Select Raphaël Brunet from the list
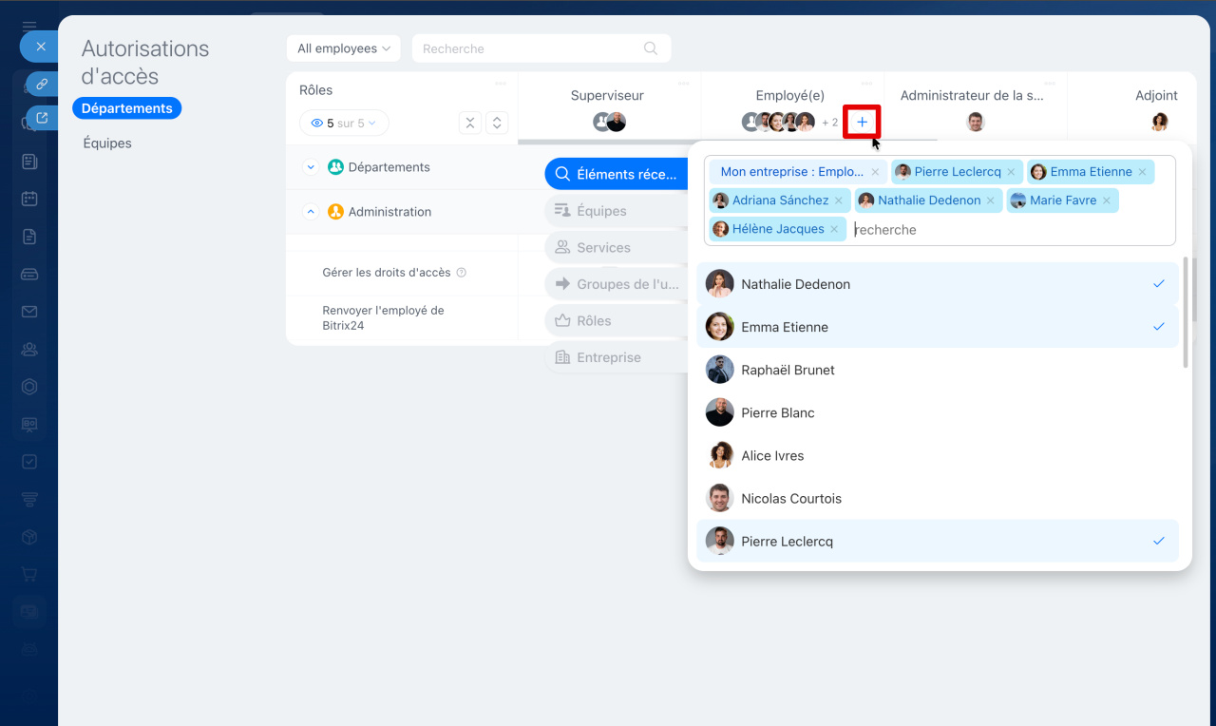 [x=938, y=370]
